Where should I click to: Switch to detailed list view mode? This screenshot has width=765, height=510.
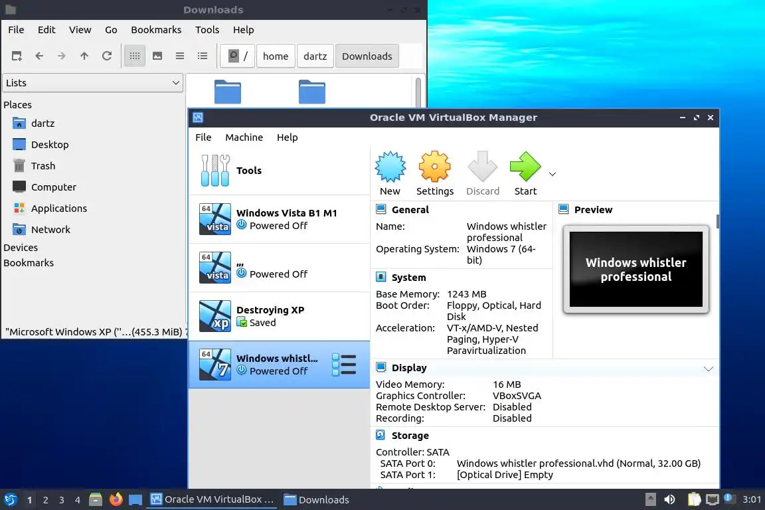pos(203,56)
